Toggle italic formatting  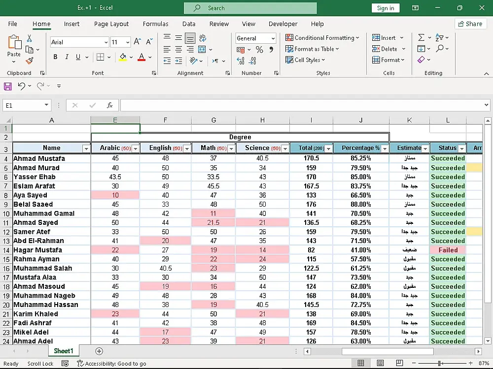pos(67,57)
